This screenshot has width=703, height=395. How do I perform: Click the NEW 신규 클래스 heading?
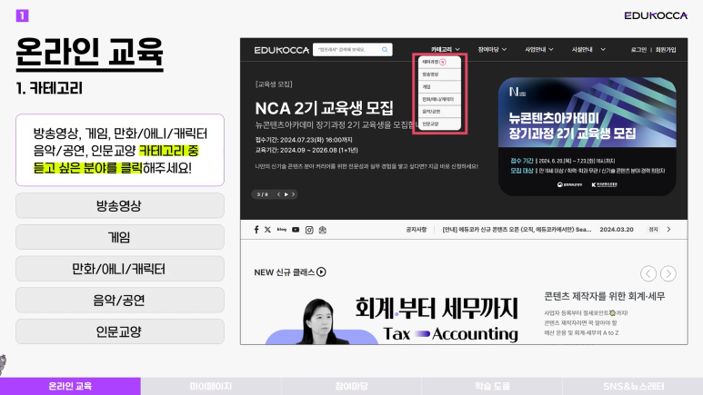285,272
